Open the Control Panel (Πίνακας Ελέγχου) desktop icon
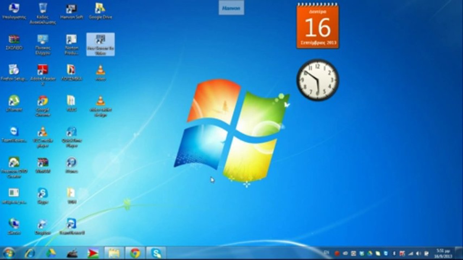This screenshot has width=463, height=260. coord(43,45)
